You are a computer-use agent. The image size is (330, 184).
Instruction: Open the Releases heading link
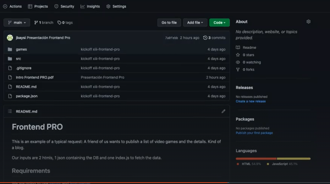pos(244,87)
